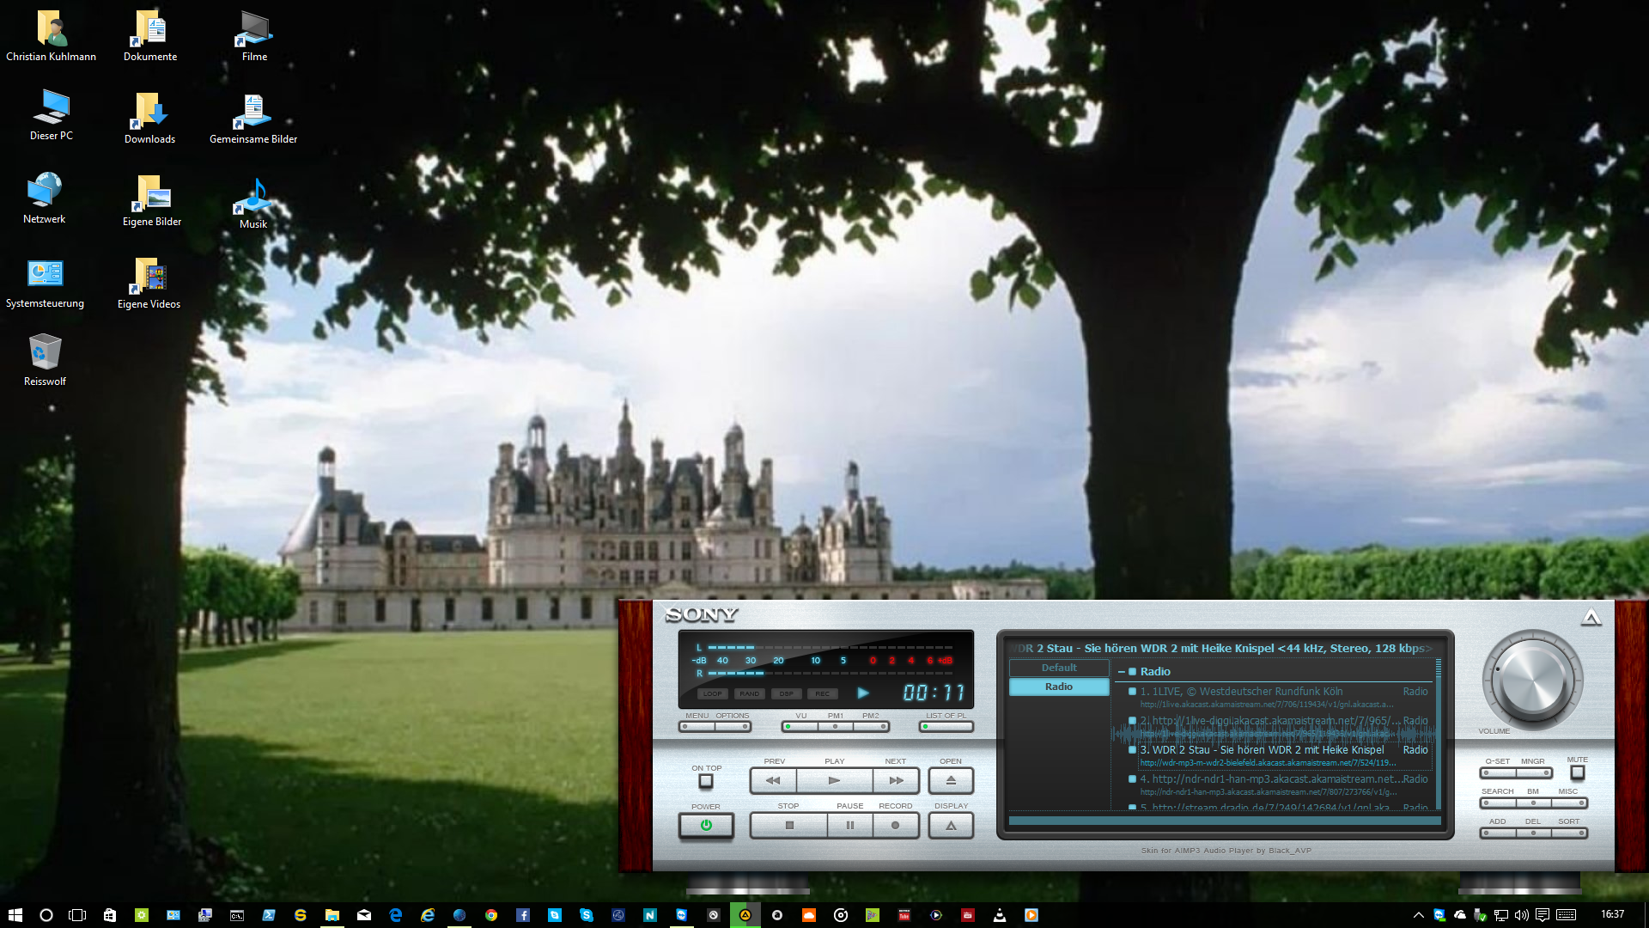Skip to previous track with PREV
The width and height of the screenshot is (1649, 928).
[x=773, y=780]
